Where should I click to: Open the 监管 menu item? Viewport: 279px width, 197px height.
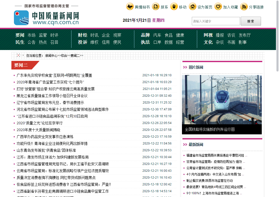tap(43, 35)
